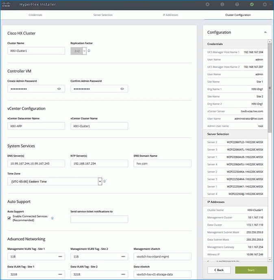Show the Create Admin Password text
Viewport: 274px width, 280px height.
59,89
